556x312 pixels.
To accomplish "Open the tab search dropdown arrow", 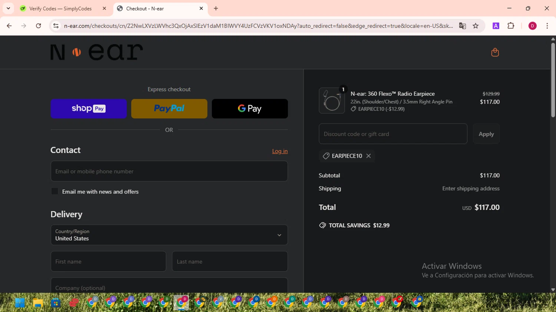I will click(x=8, y=9).
